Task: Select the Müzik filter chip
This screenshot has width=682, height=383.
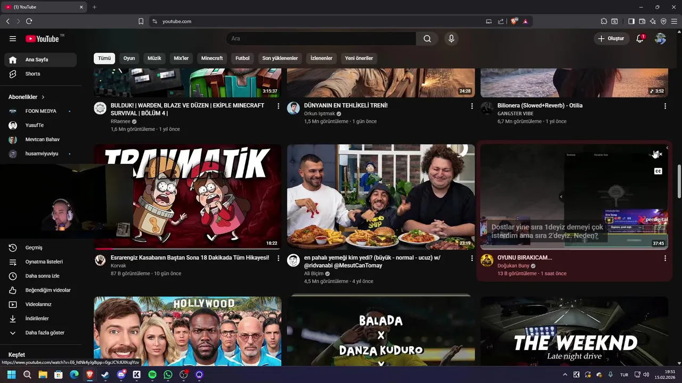Action: tap(155, 59)
